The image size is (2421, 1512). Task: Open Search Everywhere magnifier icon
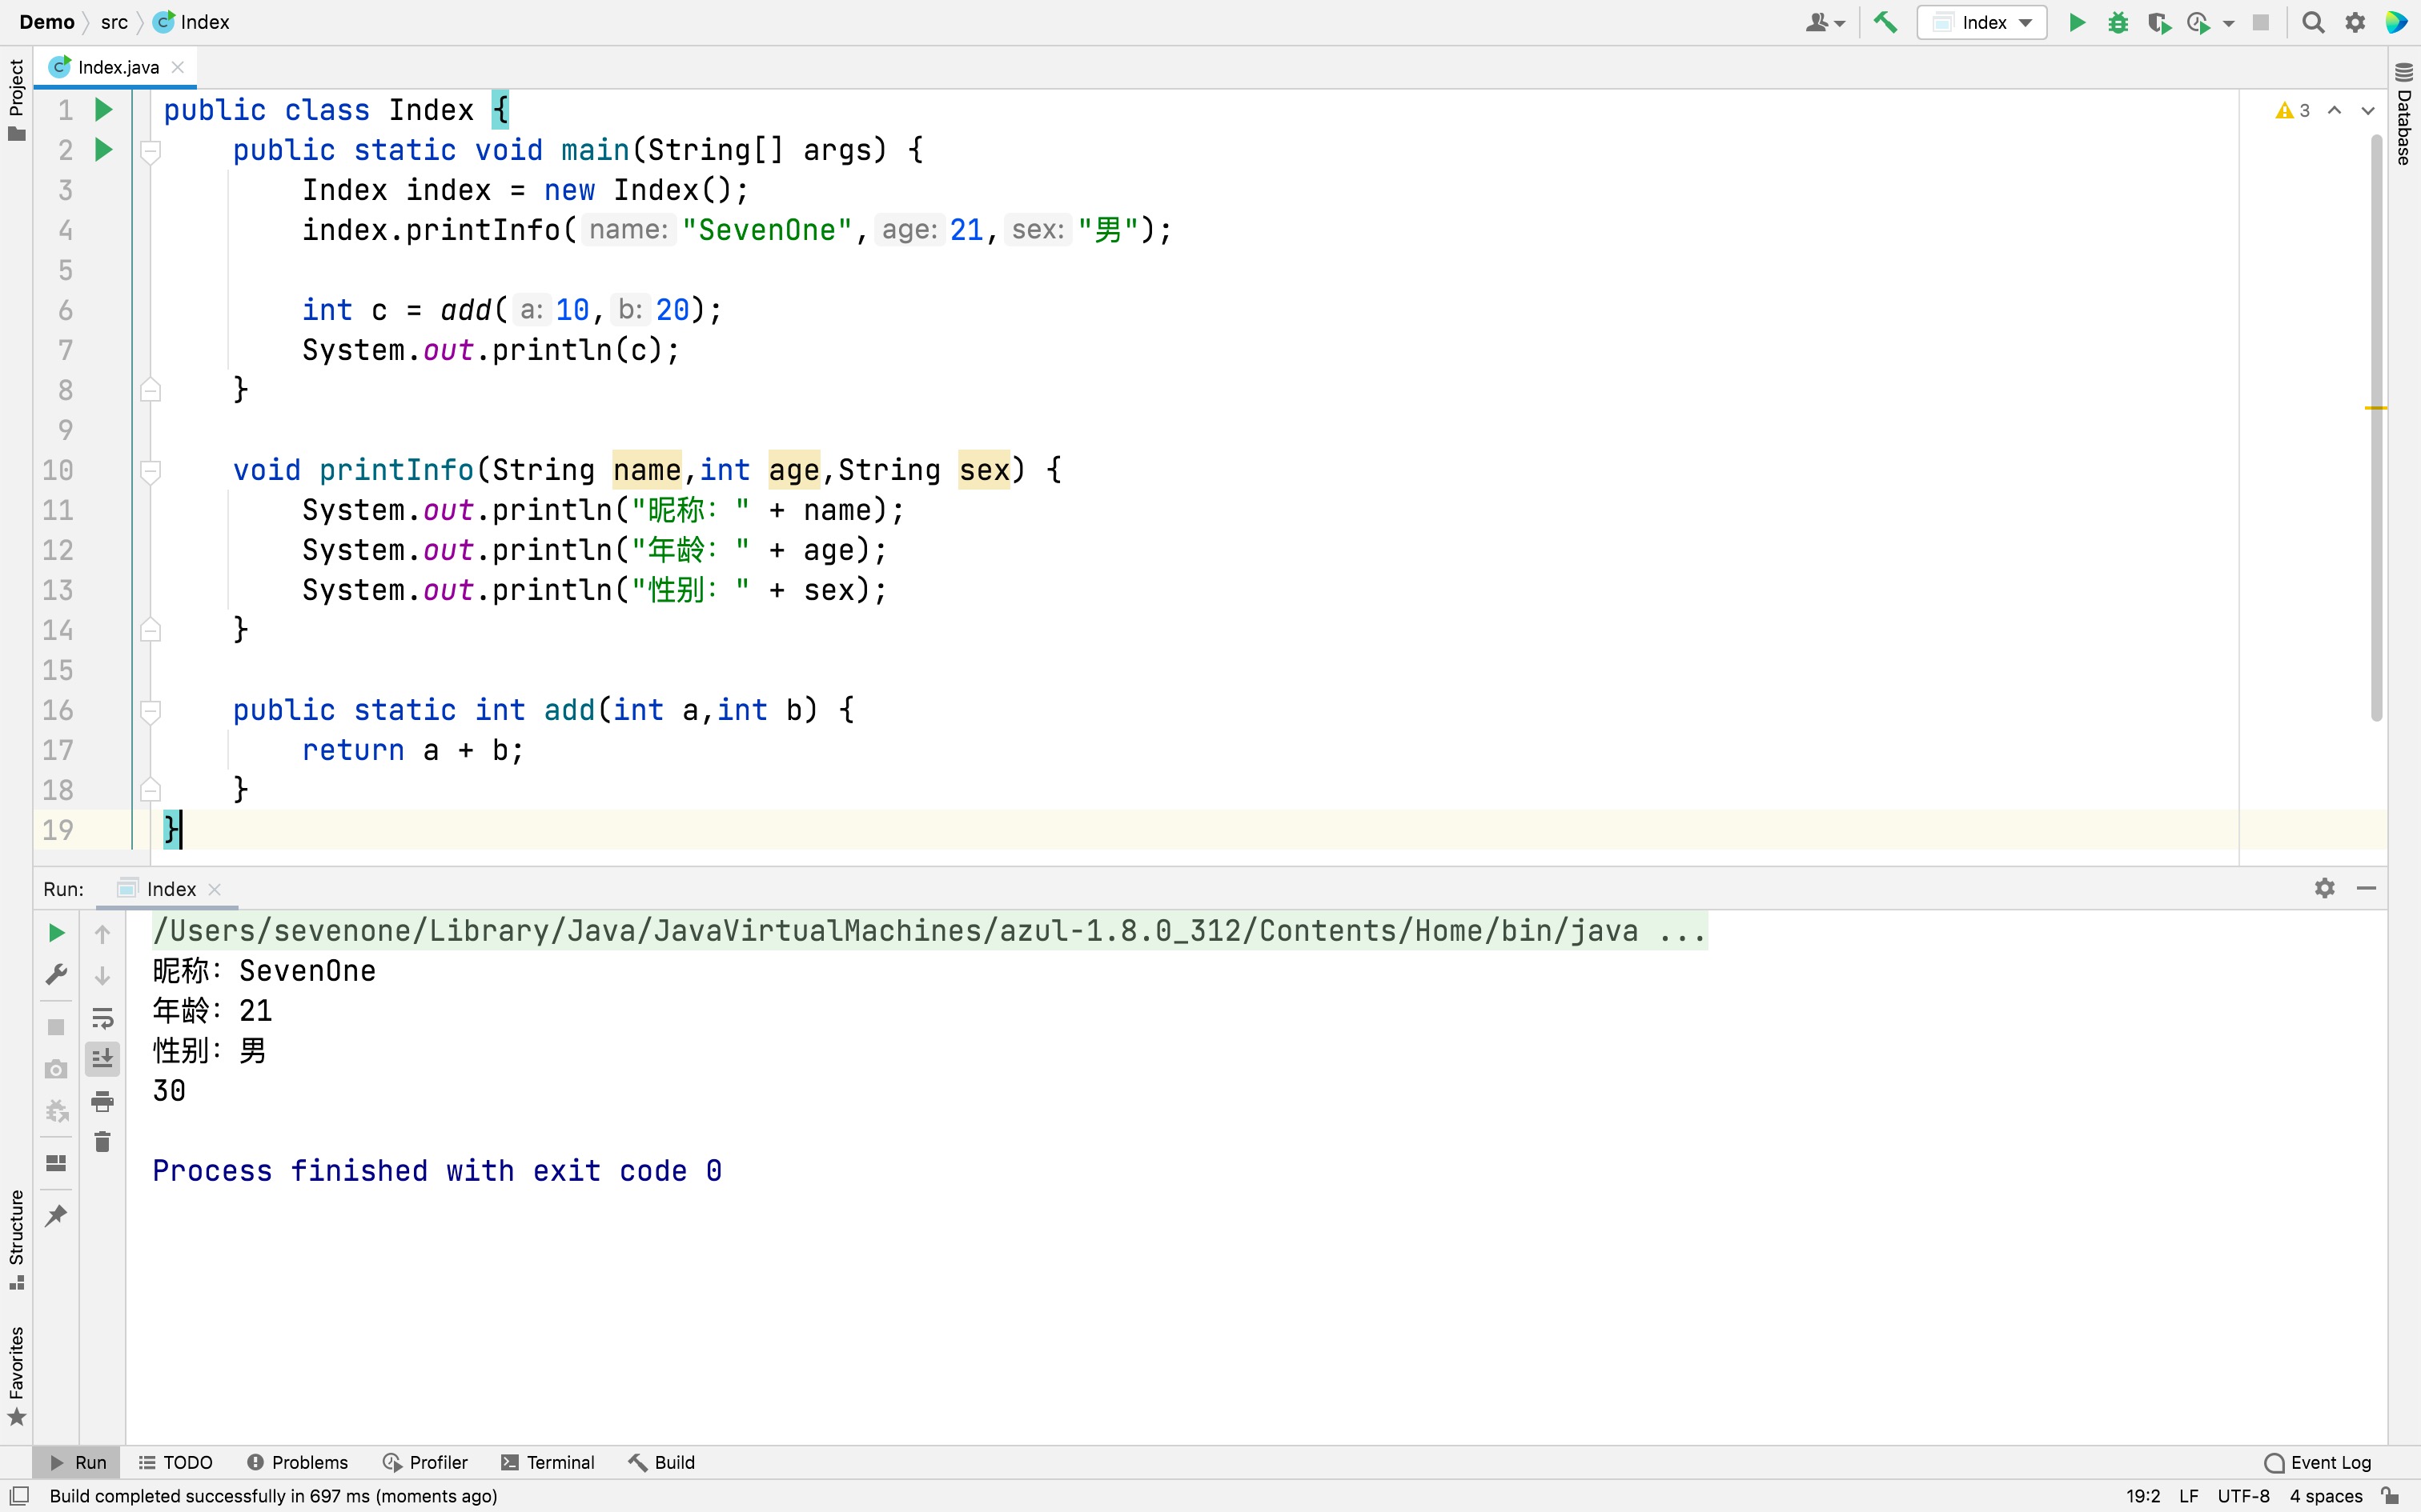(2313, 22)
